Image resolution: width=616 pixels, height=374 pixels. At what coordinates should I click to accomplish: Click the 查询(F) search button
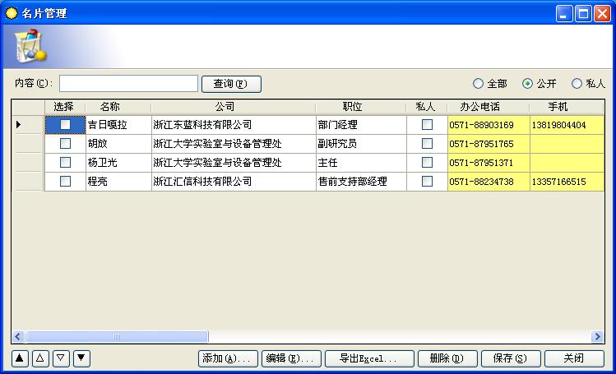(231, 84)
